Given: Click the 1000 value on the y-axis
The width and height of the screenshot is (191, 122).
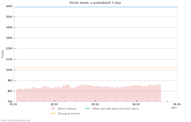Looking at the screenshot, I should point(9,70).
